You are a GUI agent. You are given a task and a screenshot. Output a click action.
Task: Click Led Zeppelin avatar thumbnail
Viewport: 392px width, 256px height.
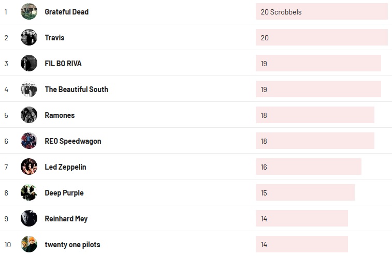(29, 167)
